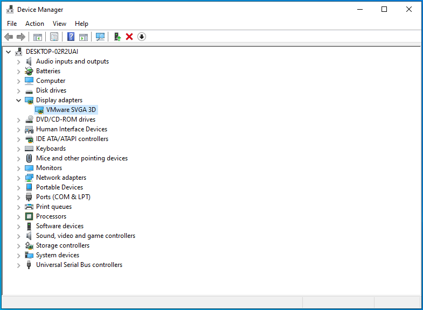Expand the Network adapters category
Image resolution: width=423 pixels, height=310 pixels.
(x=19, y=178)
